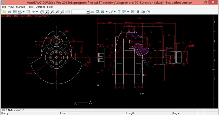Select the comment callout markup tool
Viewport: 219px width, 115px height.
124,12
